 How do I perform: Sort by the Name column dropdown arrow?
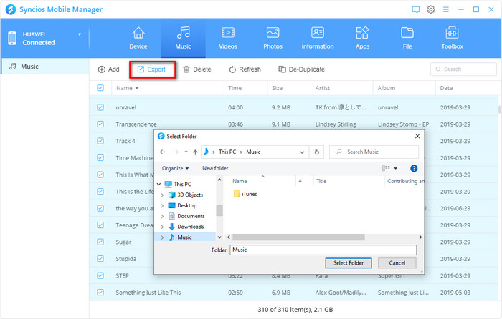pos(137,88)
